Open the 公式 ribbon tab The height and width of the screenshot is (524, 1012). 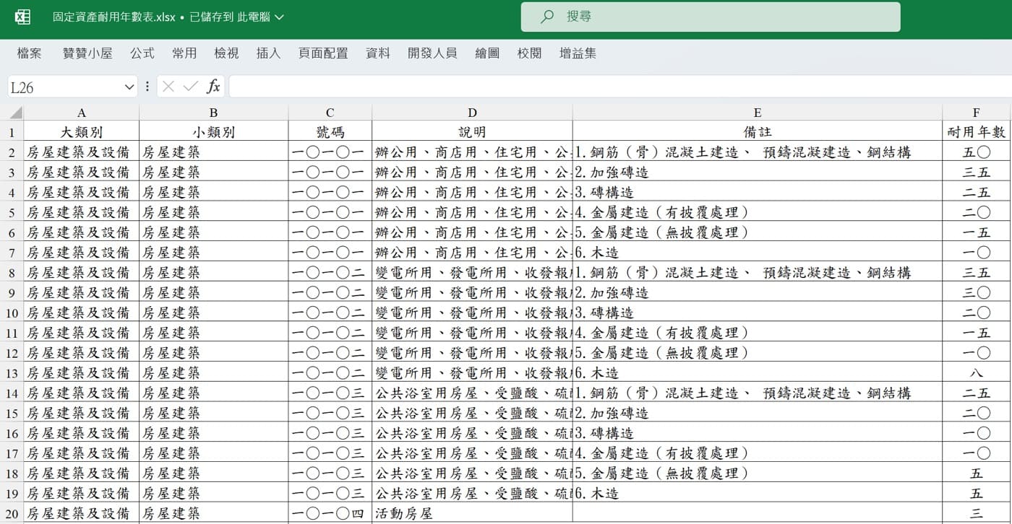(142, 53)
